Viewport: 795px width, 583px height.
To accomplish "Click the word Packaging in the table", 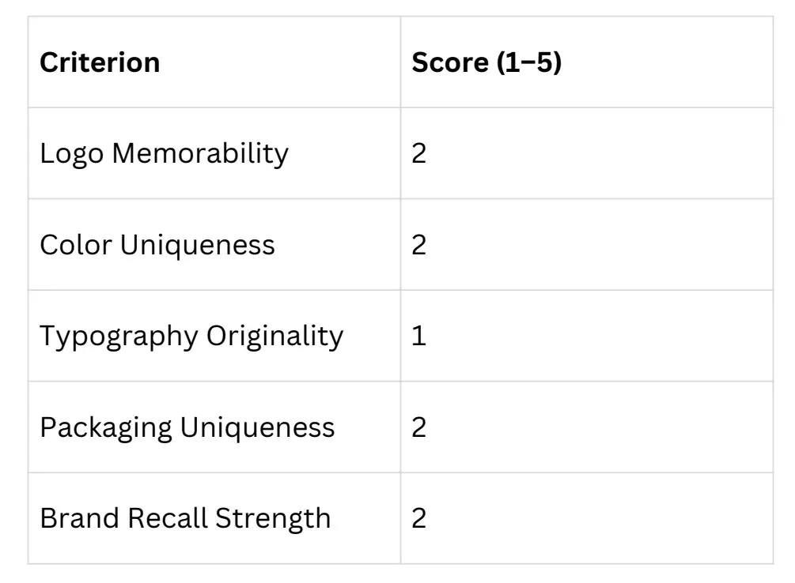I will pos(106,428).
